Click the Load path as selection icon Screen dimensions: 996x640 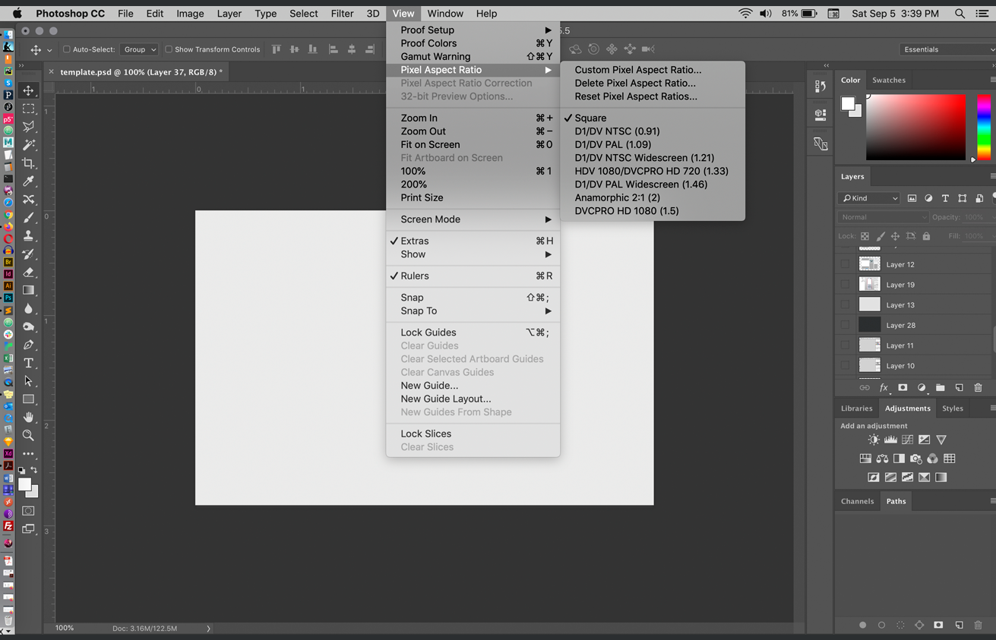click(x=900, y=626)
